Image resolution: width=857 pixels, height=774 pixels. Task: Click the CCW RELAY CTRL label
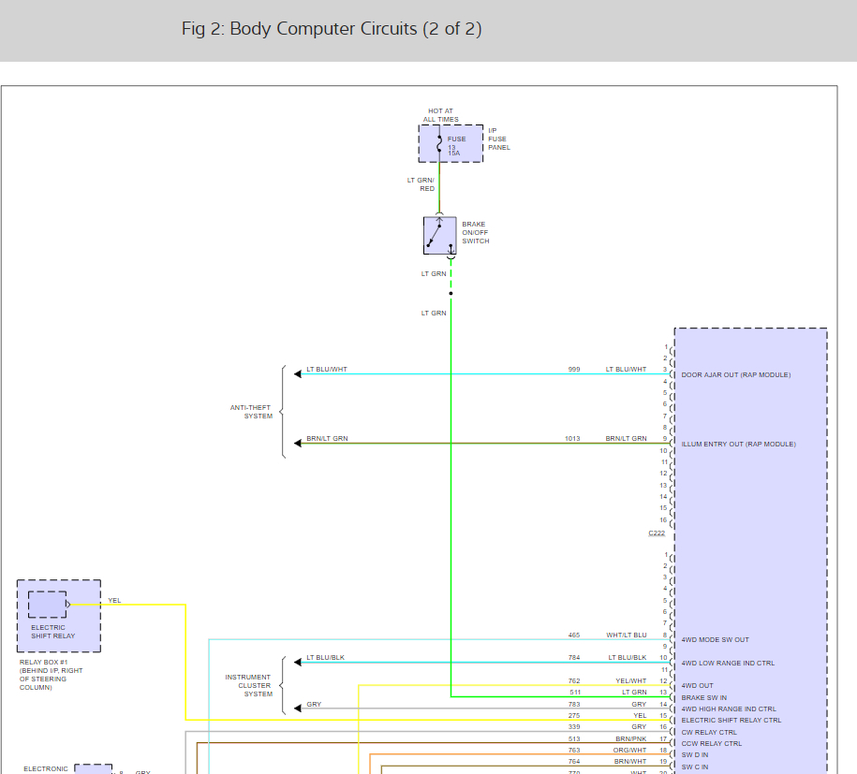[712, 743]
